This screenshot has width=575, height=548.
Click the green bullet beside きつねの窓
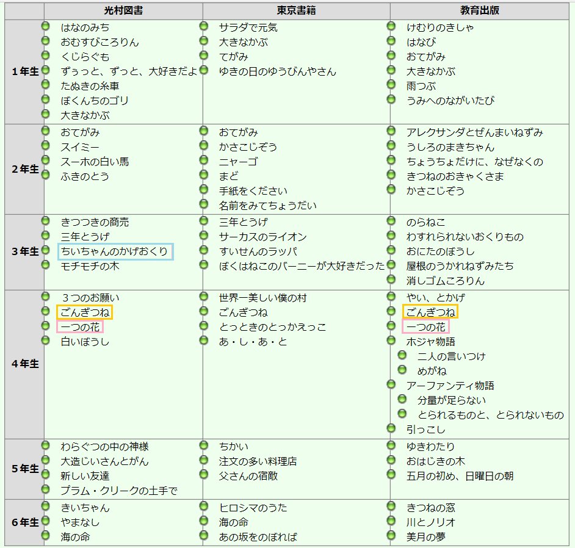click(x=390, y=508)
